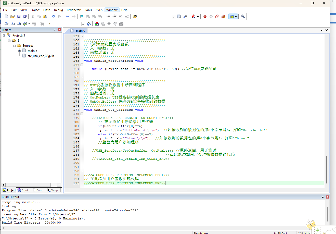The width and height of the screenshot is (336, 234).
Task: Collapse the Sources folder in project tree
Action: (x=14, y=46)
